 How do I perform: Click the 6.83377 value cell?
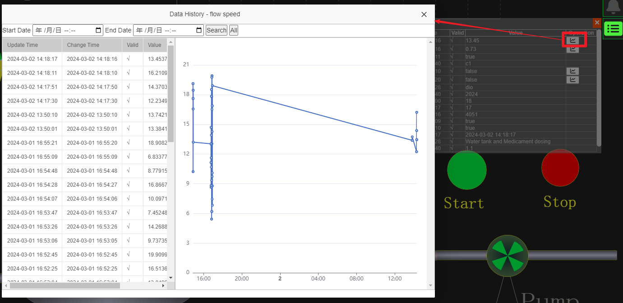pyautogui.click(x=156, y=157)
